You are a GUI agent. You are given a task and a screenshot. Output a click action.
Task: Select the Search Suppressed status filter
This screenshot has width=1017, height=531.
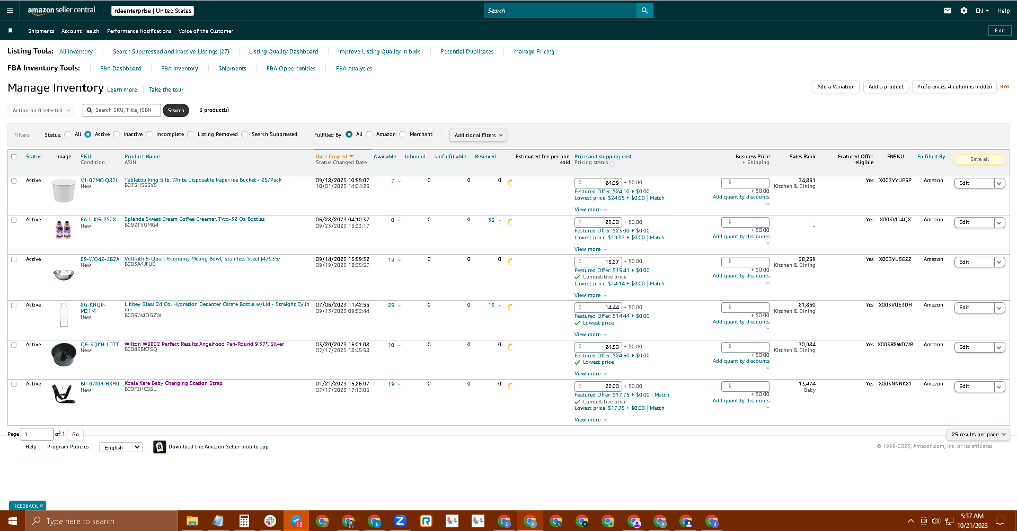point(245,134)
